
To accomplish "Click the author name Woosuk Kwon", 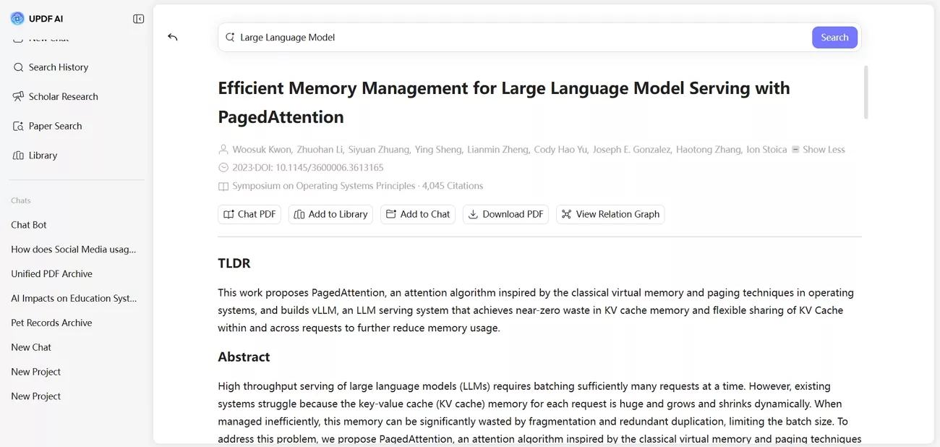I will 261,150.
